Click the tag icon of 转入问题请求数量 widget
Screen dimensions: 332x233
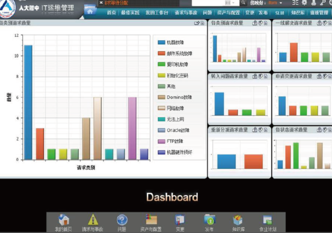click(260, 76)
